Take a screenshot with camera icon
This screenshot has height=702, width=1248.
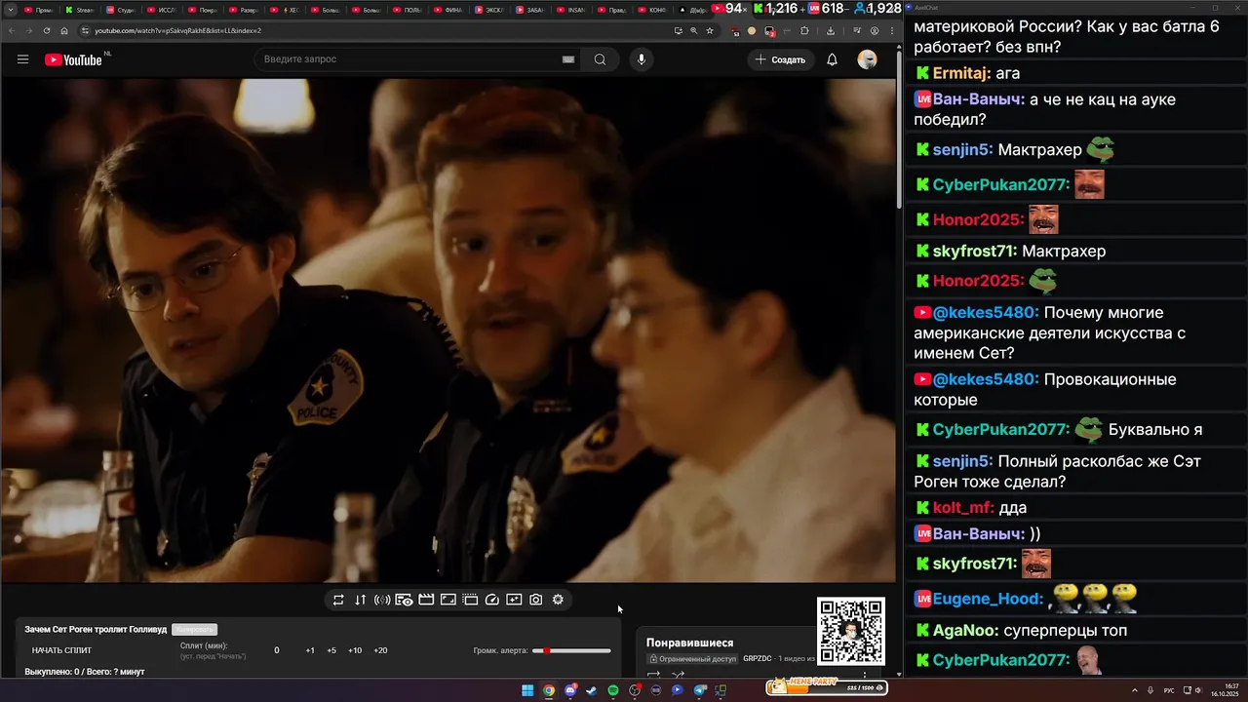(x=535, y=600)
